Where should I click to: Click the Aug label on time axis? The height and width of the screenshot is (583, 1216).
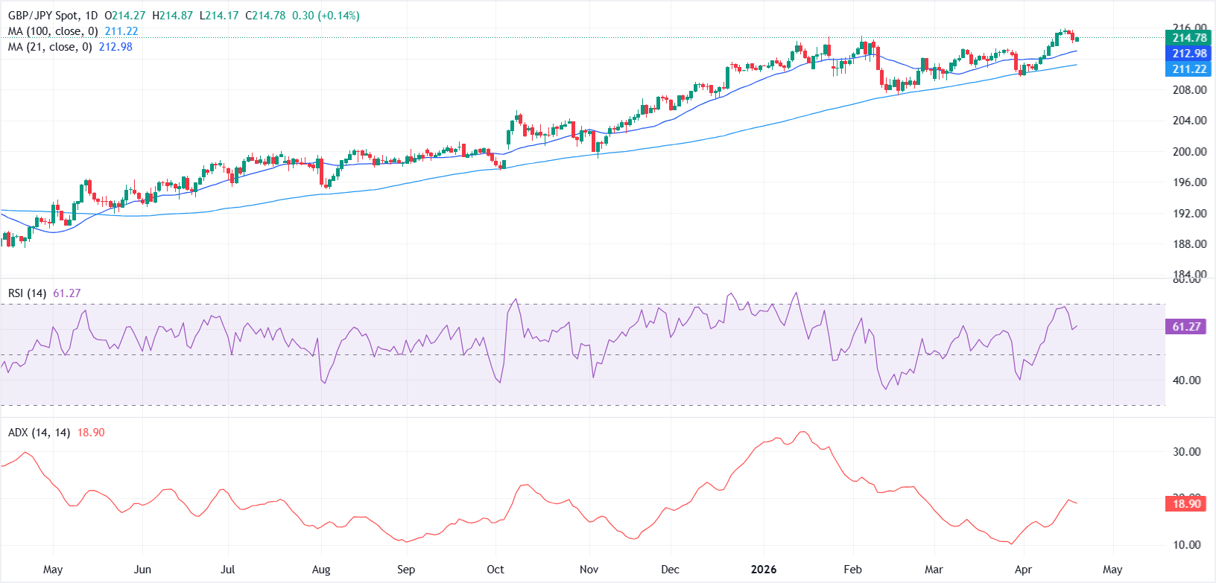[321, 570]
